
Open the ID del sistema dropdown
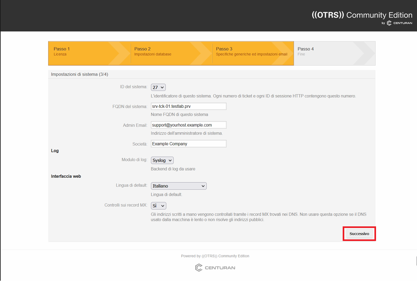[x=158, y=87]
